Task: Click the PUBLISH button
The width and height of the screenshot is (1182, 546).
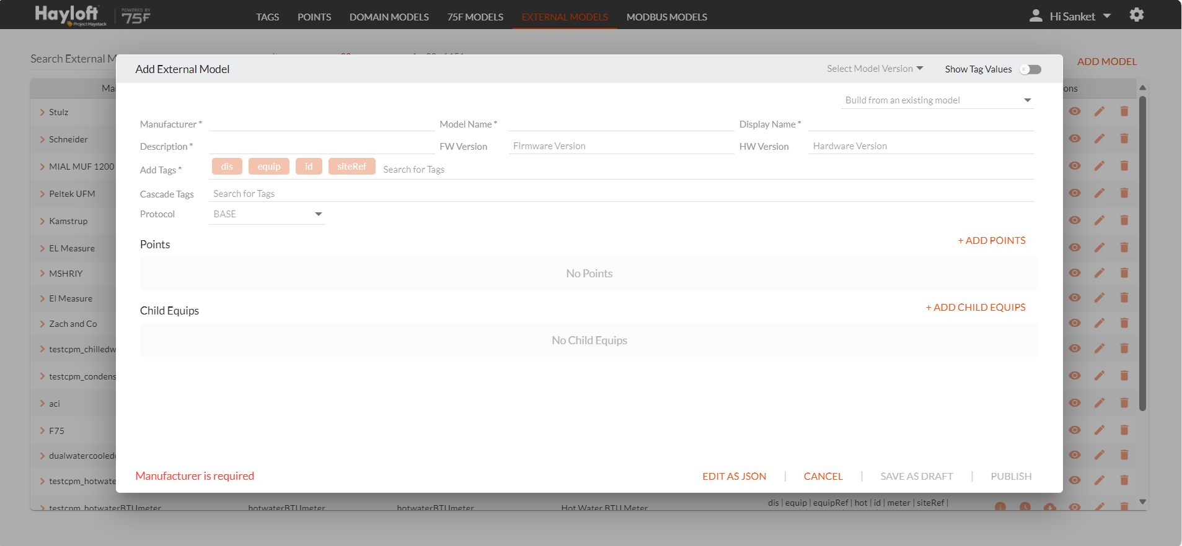Action: 1011,476
